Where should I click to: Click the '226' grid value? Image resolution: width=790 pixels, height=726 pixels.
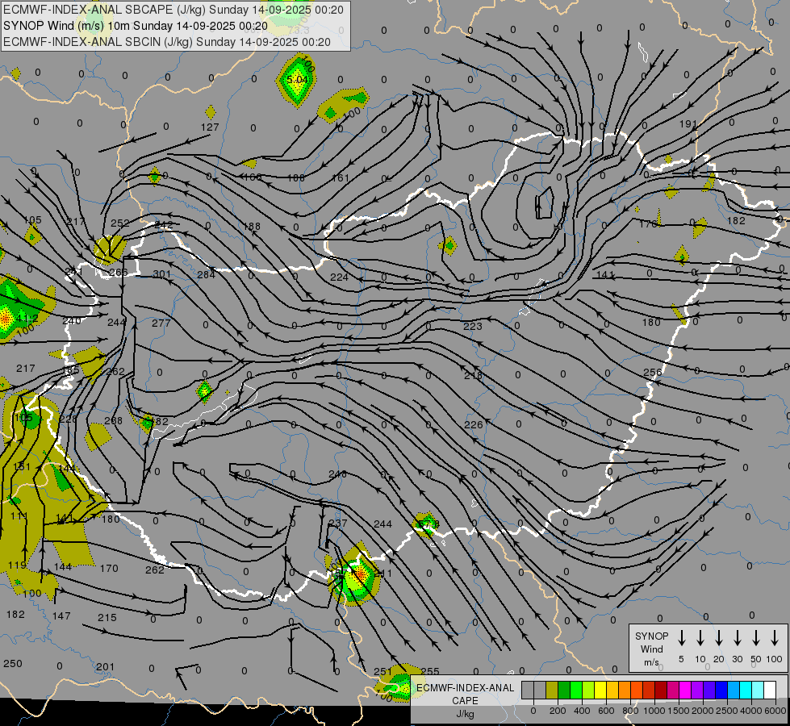473,425
